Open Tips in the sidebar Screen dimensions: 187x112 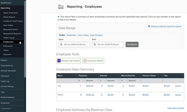[2, 92]
